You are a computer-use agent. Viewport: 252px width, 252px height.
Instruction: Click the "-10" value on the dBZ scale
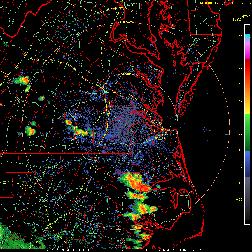tap(239, 183)
